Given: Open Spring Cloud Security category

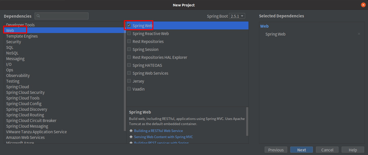Looking at the screenshot, I should point(64,92).
